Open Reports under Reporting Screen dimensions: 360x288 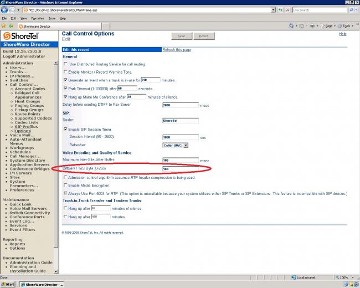[x=17, y=244]
